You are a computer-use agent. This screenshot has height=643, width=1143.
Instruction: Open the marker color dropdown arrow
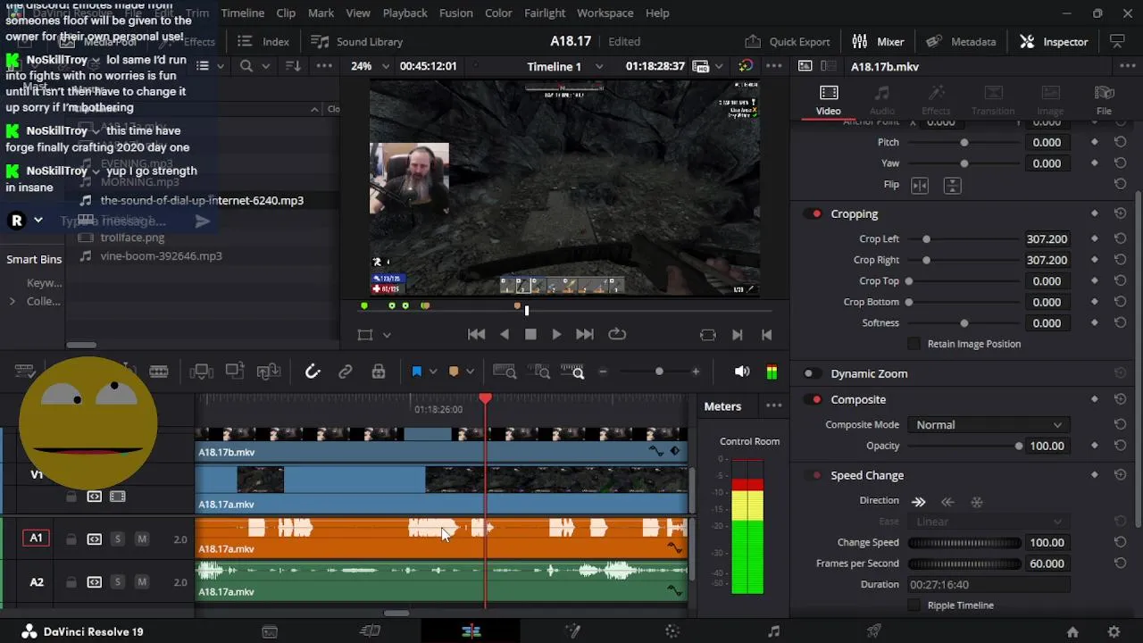coord(470,372)
